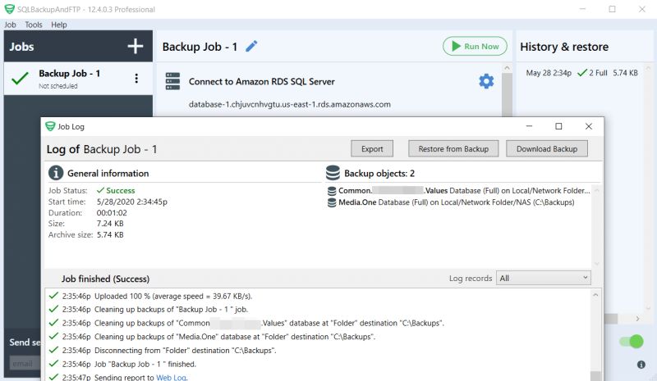Open the Job menu
The height and width of the screenshot is (381, 657).
(x=10, y=25)
